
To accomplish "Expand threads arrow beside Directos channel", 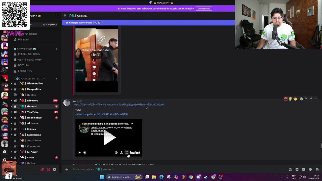I will tap(11, 101).
